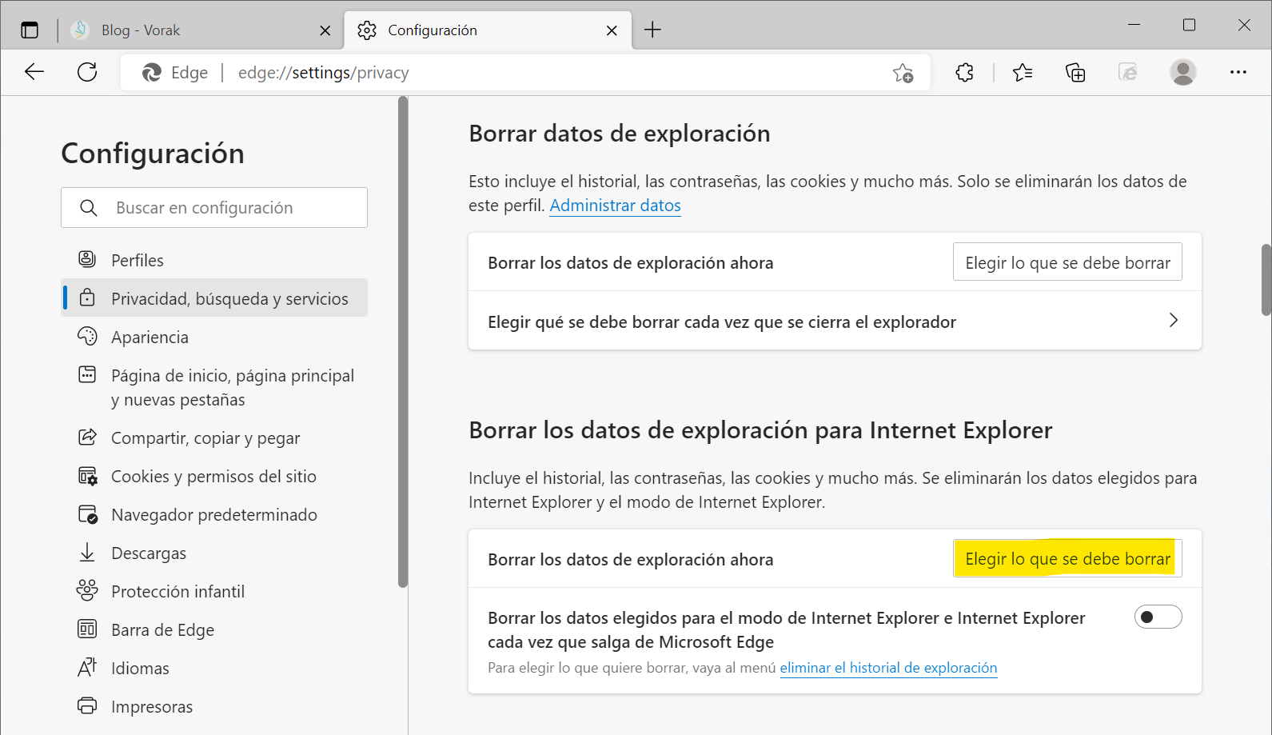Click the Internet Explorer mode icon

point(1128,73)
